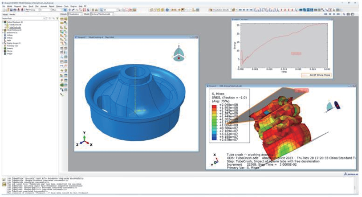
Task: Select TubeCrush.odb in the results tree
Action: (15, 27)
